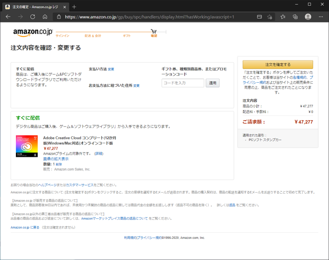Open the 画像の拡大表示 link
The width and height of the screenshot is (329, 260).
click(x=56, y=159)
